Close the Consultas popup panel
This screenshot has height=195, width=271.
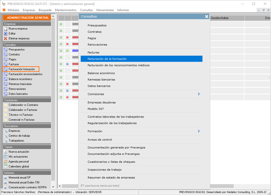tap(207, 17)
